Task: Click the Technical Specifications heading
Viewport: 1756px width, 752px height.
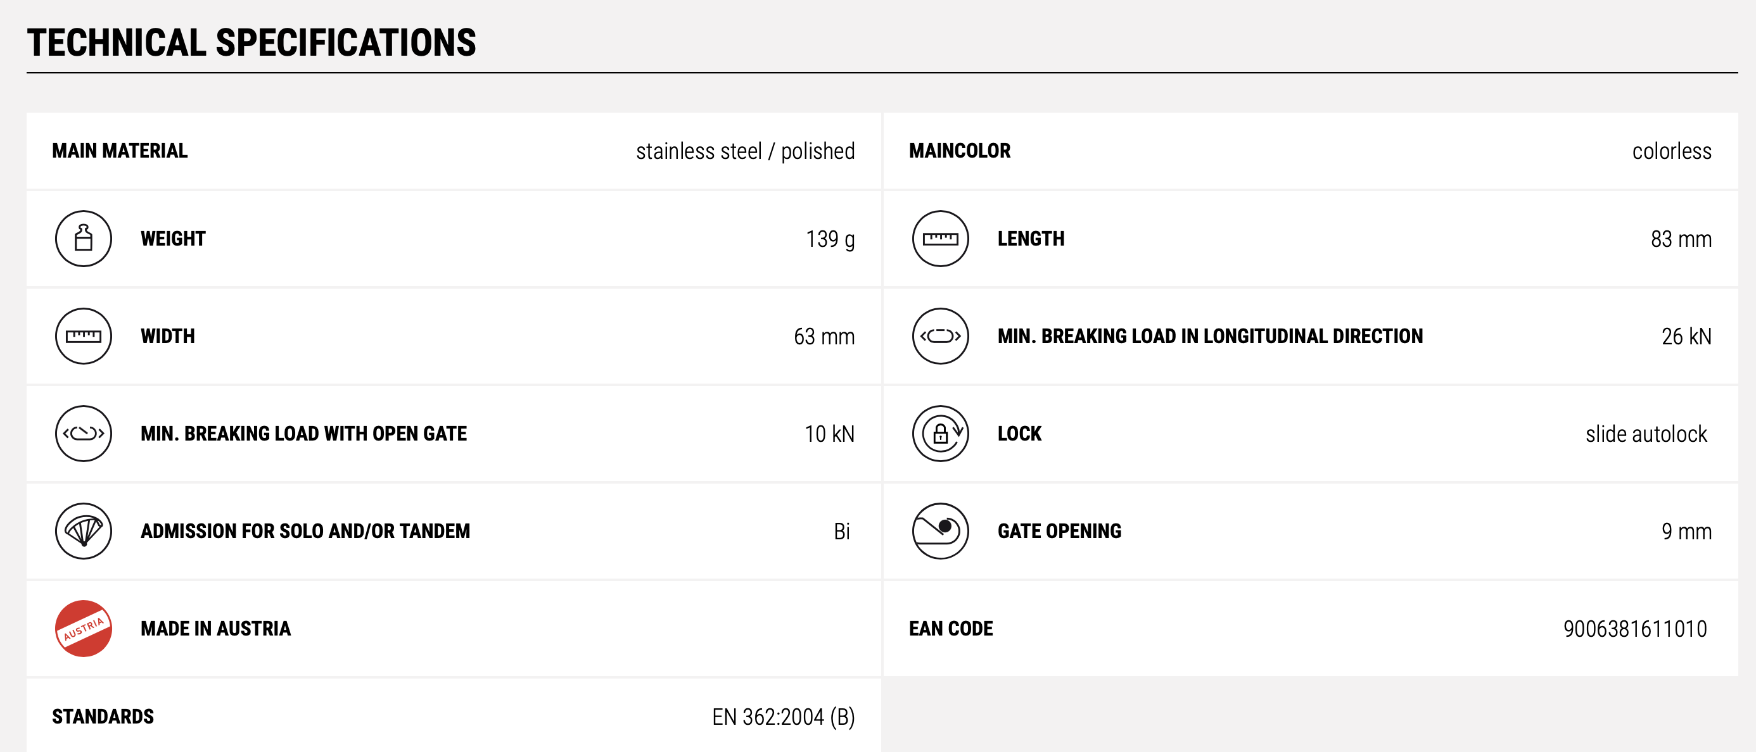Action: pyautogui.click(x=251, y=42)
